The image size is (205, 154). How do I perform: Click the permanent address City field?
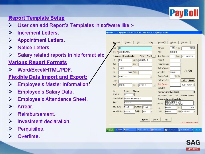(135, 68)
